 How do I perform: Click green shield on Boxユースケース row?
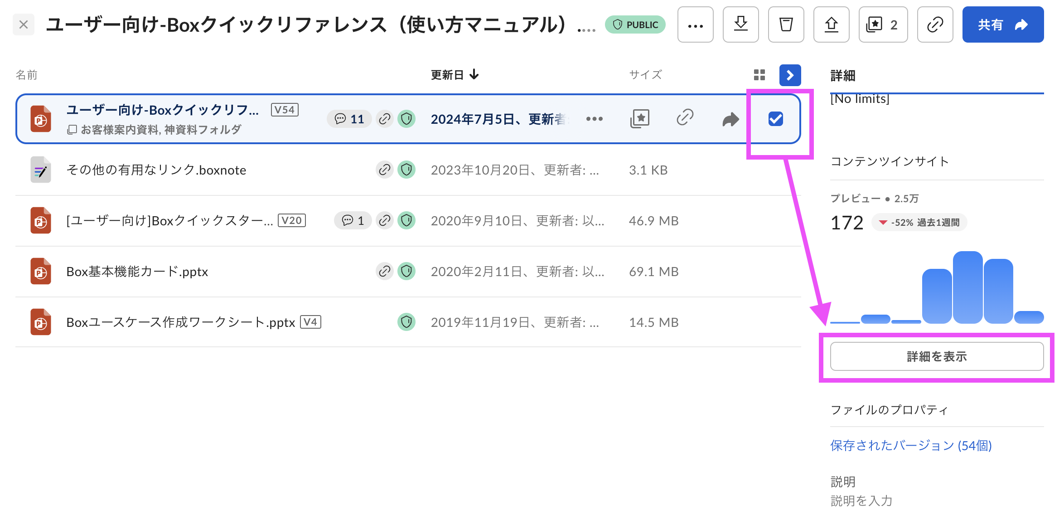[x=406, y=322]
